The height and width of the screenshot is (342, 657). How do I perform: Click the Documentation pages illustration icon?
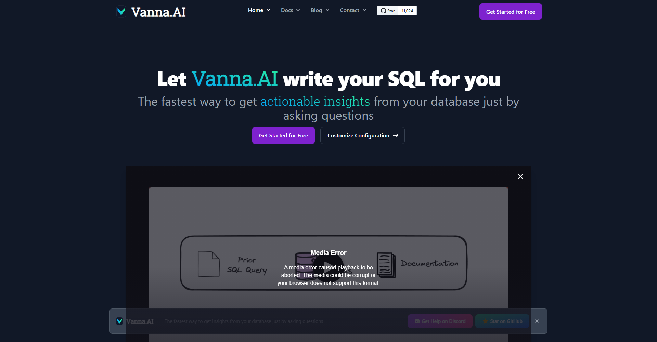coord(386,265)
